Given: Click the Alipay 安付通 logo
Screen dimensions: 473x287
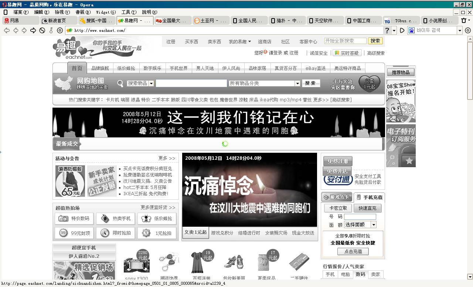Looking at the screenshot, I should click(x=338, y=180).
